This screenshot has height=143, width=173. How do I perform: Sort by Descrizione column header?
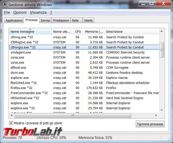[132, 31]
